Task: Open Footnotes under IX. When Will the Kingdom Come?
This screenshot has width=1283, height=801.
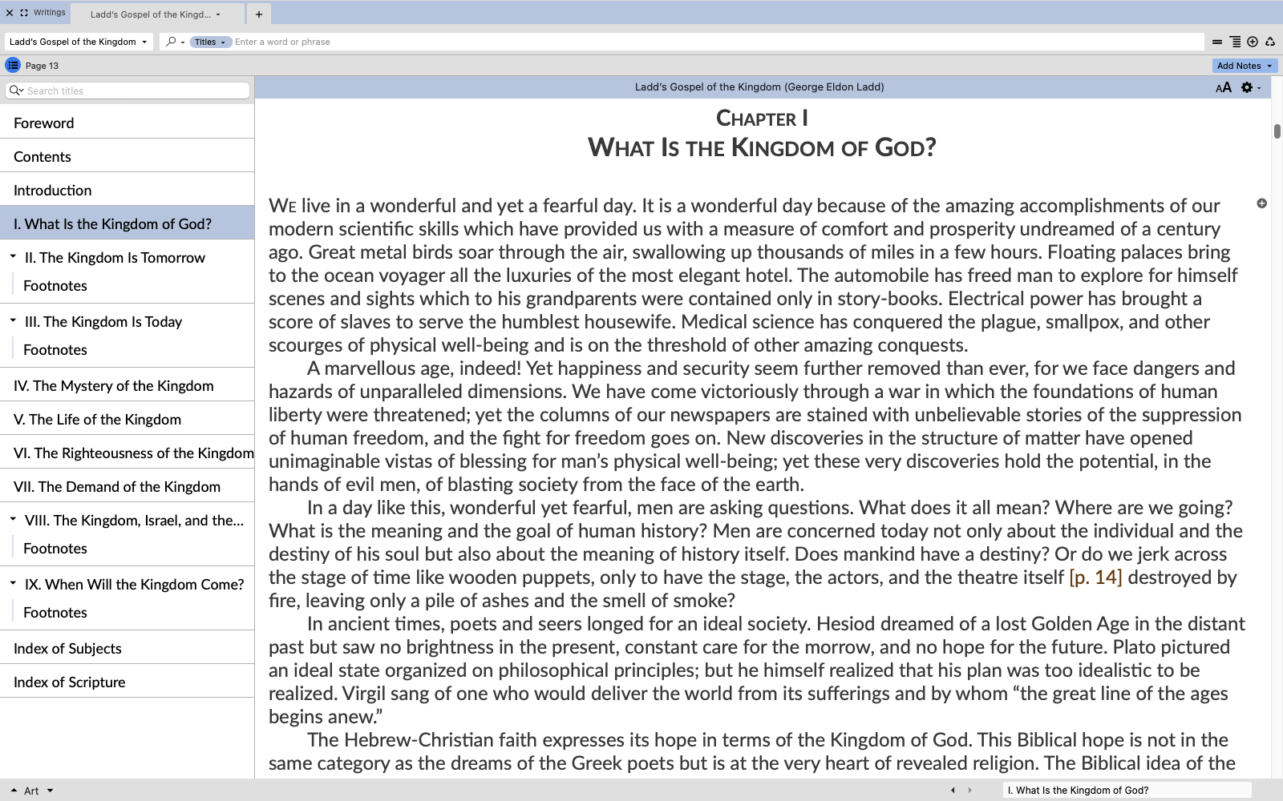Action: point(55,613)
